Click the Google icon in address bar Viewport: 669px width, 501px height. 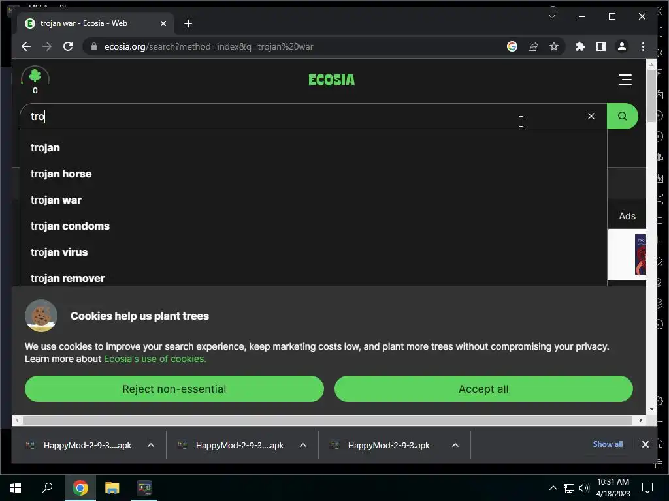[x=512, y=46]
